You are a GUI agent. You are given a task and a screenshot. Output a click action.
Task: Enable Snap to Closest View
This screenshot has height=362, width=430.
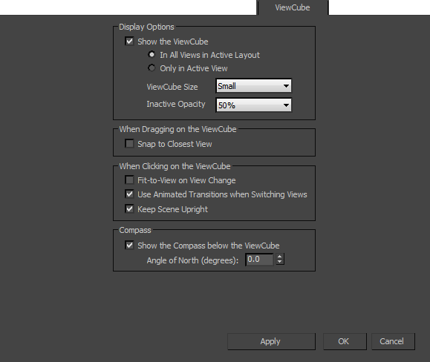tap(129, 144)
